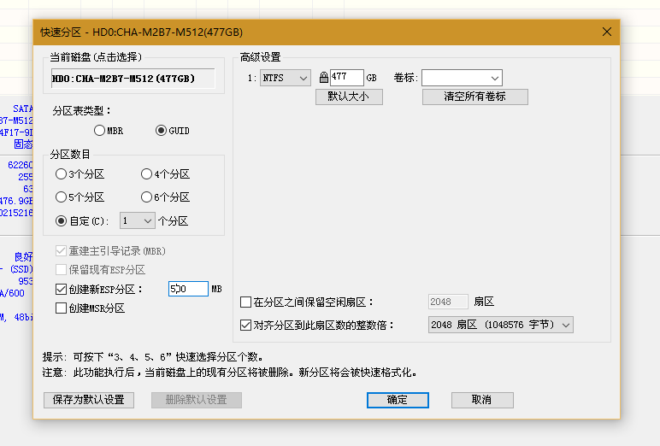This screenshot has width=660, height=446.
Task: Choose the 3个分区 option
Action: (61, 174)
